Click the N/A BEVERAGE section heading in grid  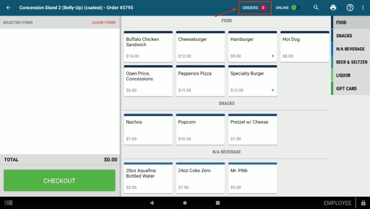(x=226, y=152)
